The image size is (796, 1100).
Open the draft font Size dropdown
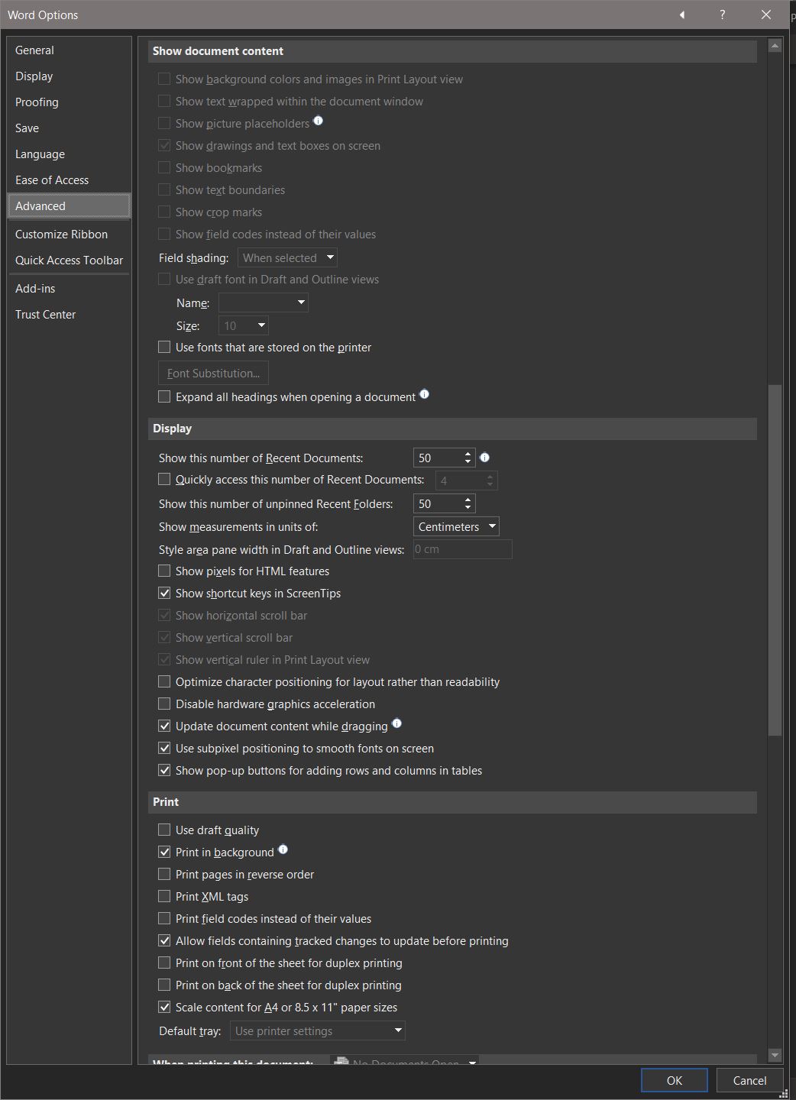coord(244,325)
